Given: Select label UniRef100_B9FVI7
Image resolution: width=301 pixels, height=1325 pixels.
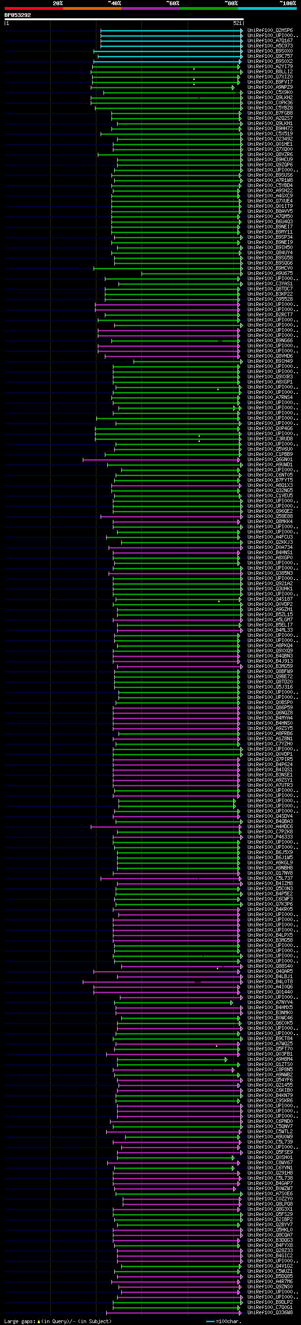Looking at the screenshot, I should [x=270, y=82].
